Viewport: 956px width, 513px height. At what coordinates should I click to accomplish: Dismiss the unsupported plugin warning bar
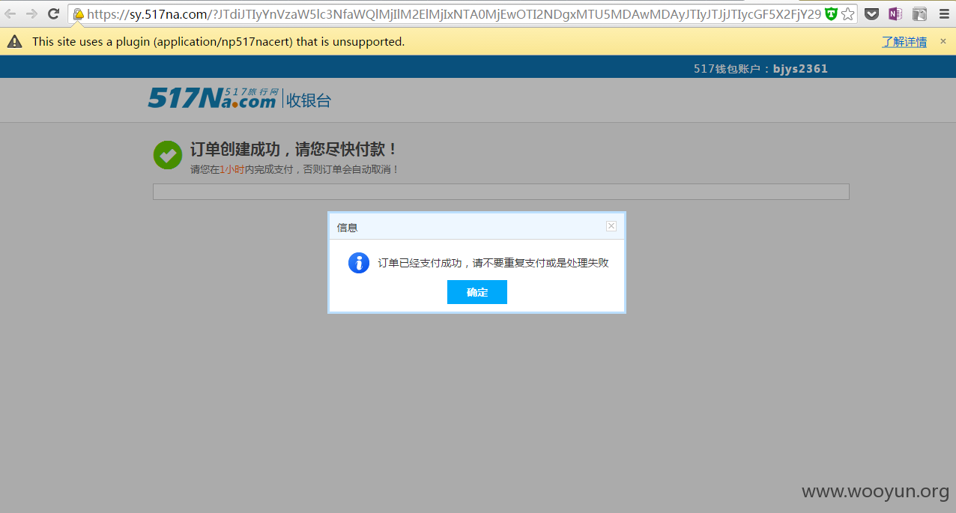coord(943,41)
